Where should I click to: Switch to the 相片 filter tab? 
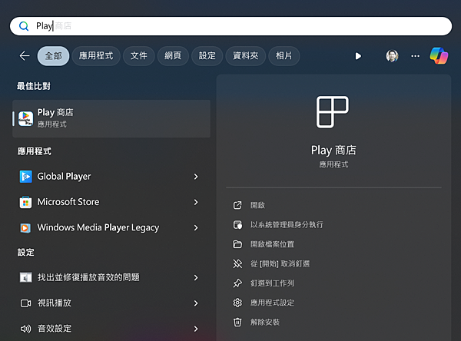284,56
